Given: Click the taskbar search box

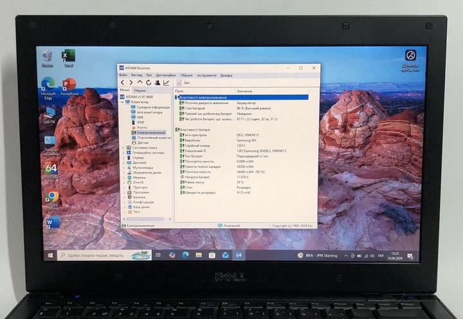Looking at the screenshot, I should coord(104,255).
